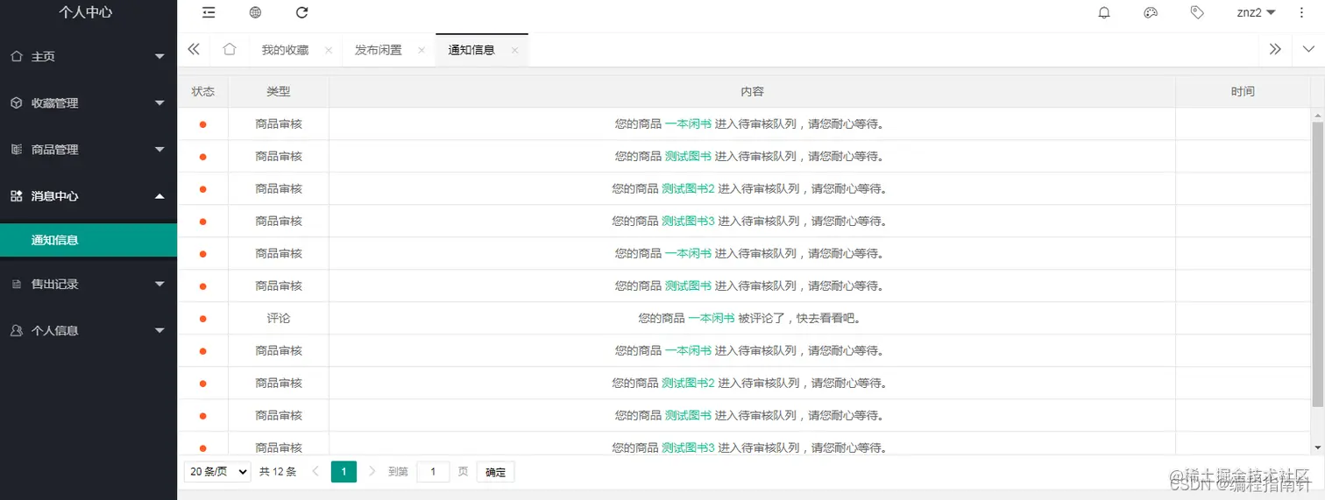Viewport: 1325px width, 500px height.
Task: Collapse the 消息中心 sidebar menu
Action: coord(89,196)
